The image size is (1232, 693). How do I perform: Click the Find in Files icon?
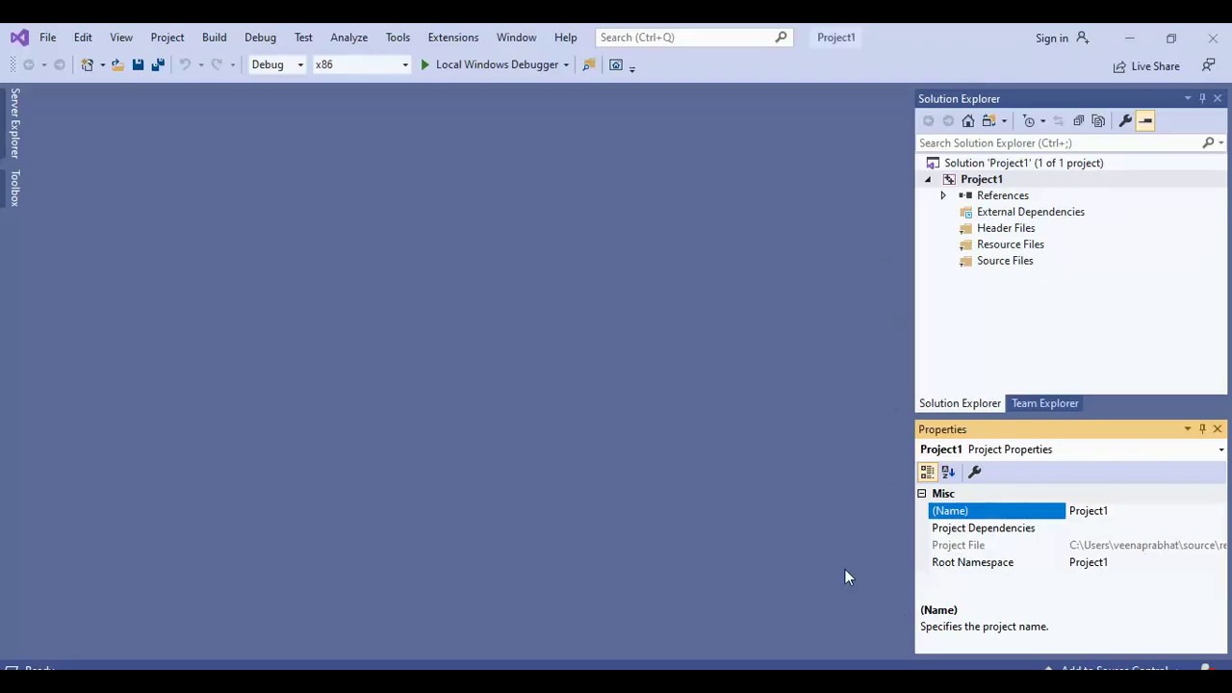589,64
